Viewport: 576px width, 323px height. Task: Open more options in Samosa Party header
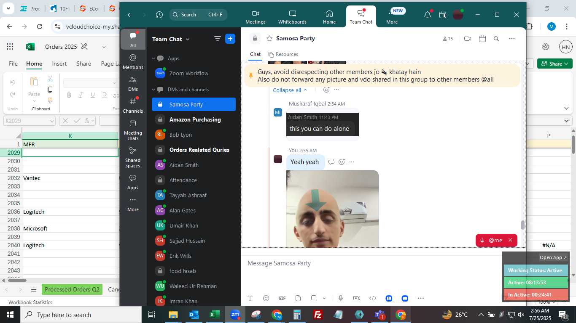pyautogui.click(x=512, y=39)
